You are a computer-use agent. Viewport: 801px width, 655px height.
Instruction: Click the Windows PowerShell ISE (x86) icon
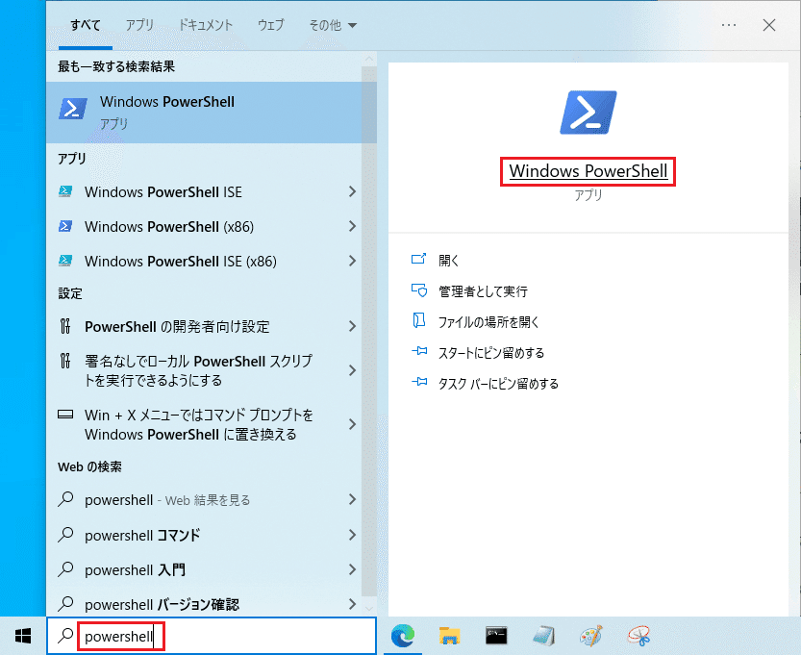65,261
